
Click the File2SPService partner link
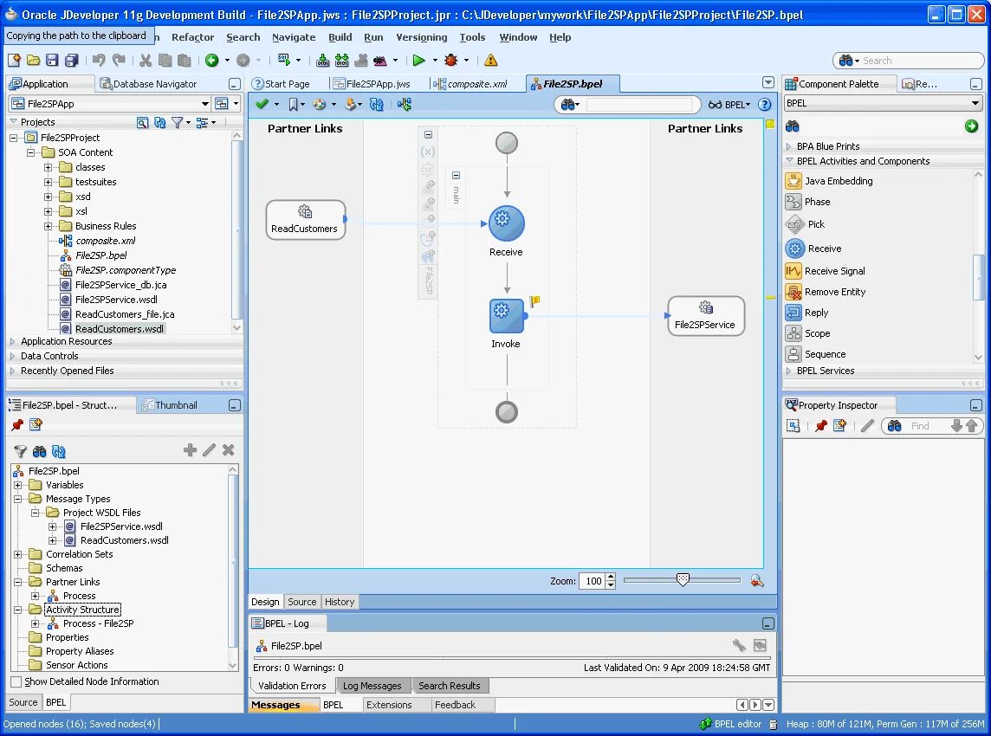(706, 316)
